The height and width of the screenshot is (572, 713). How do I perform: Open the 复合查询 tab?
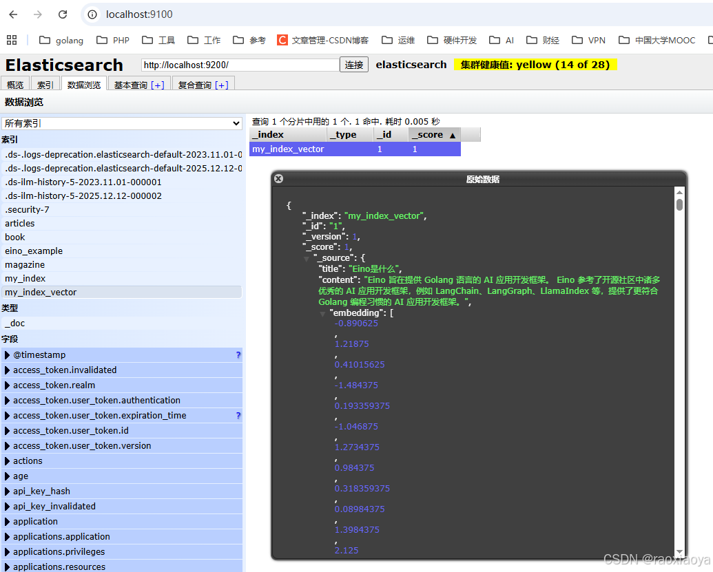[x=203, y=85]
